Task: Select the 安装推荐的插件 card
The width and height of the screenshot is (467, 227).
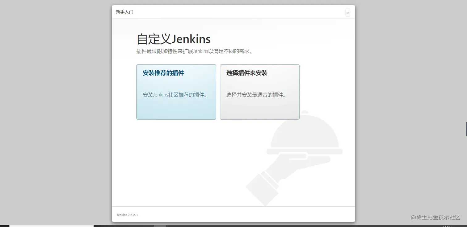Action: coord(176,92)
